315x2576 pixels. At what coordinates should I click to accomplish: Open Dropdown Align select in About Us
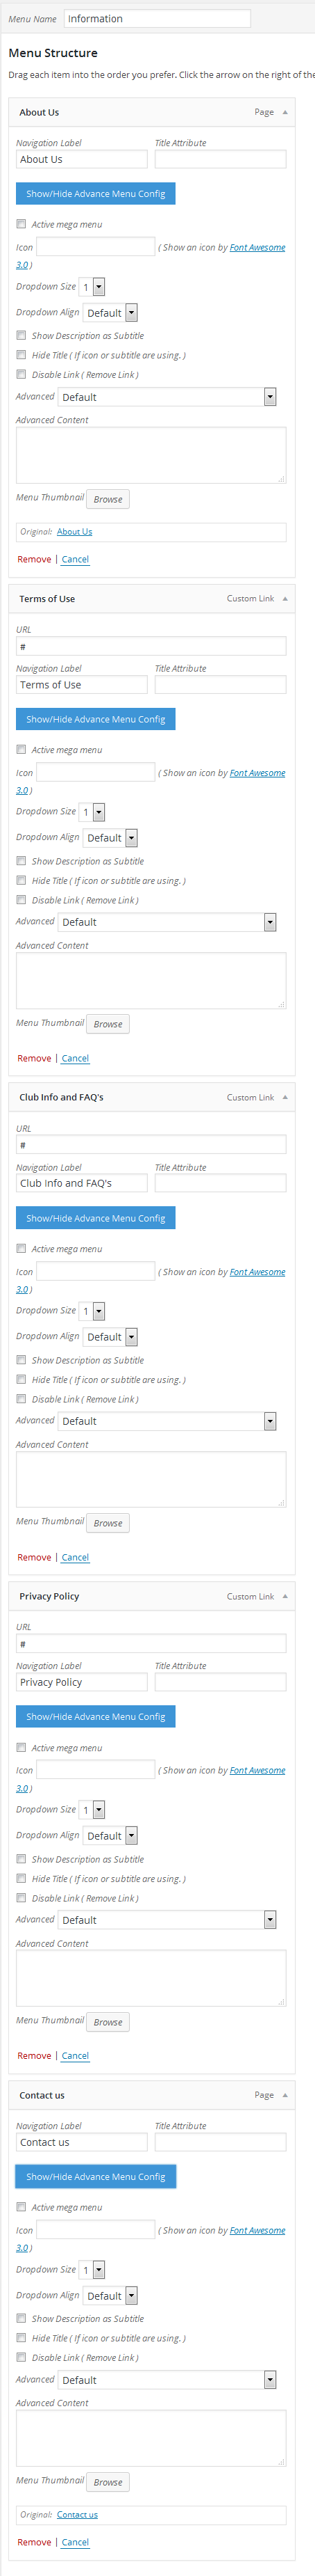[110, 313]
